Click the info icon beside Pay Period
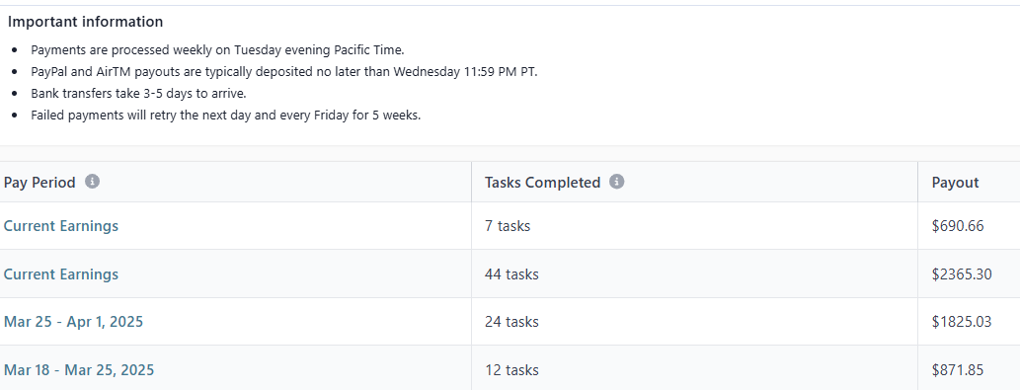Screen dimensions: 1020x390 pos(93,182)
